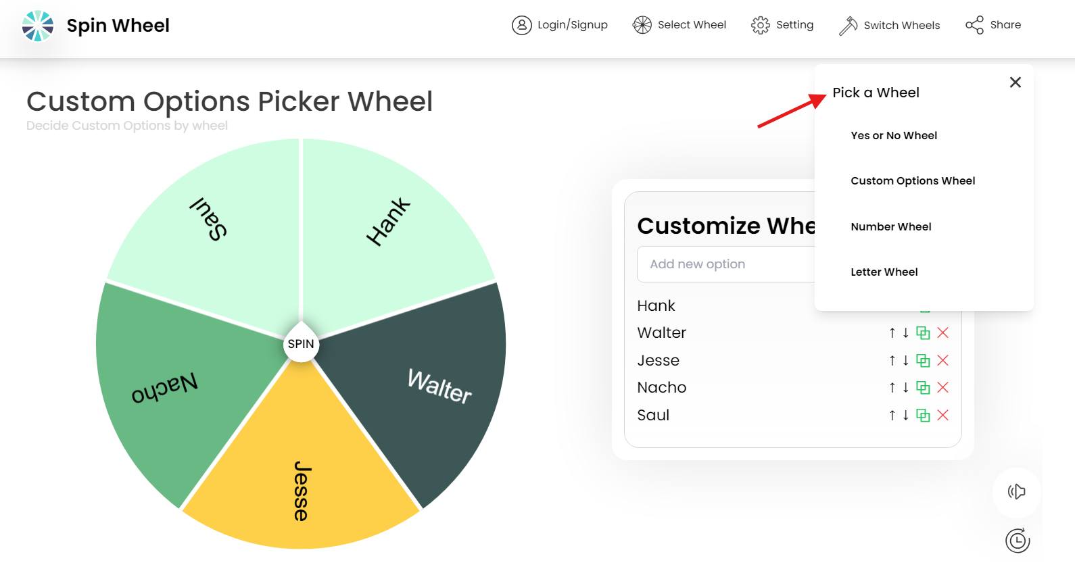
Task: Open the Setting gear icon
Action: [x=760, y=24]
